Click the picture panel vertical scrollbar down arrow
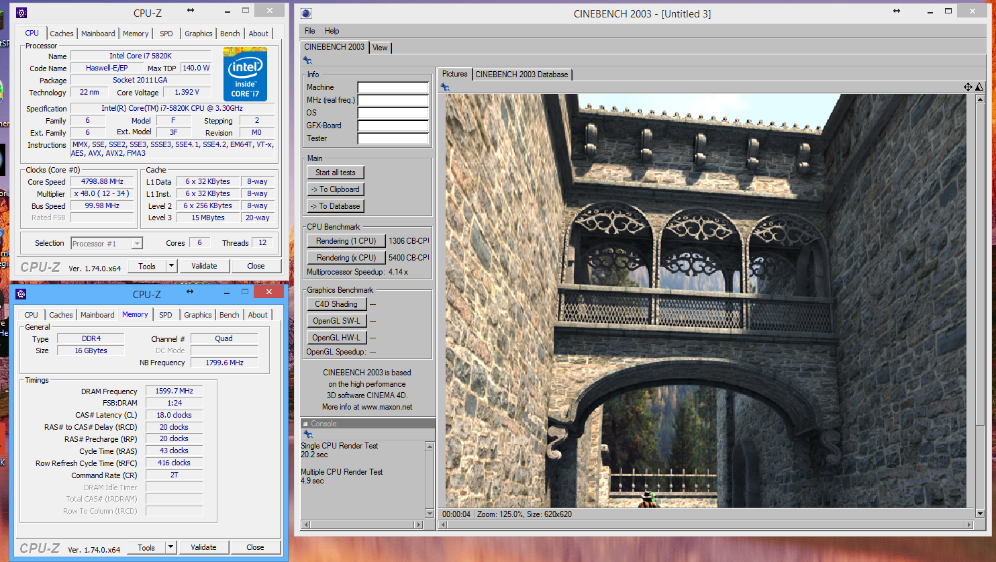This screenshot has width=996, height=562. click(x=980, y=514)
